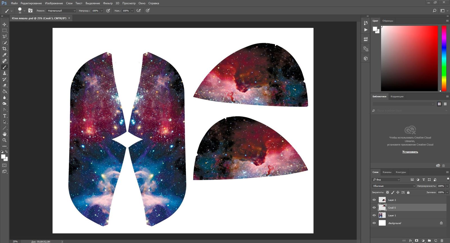Hide the Layer 2 layer
This screenshot has height=243, width=450.
(x=374, y=200)
